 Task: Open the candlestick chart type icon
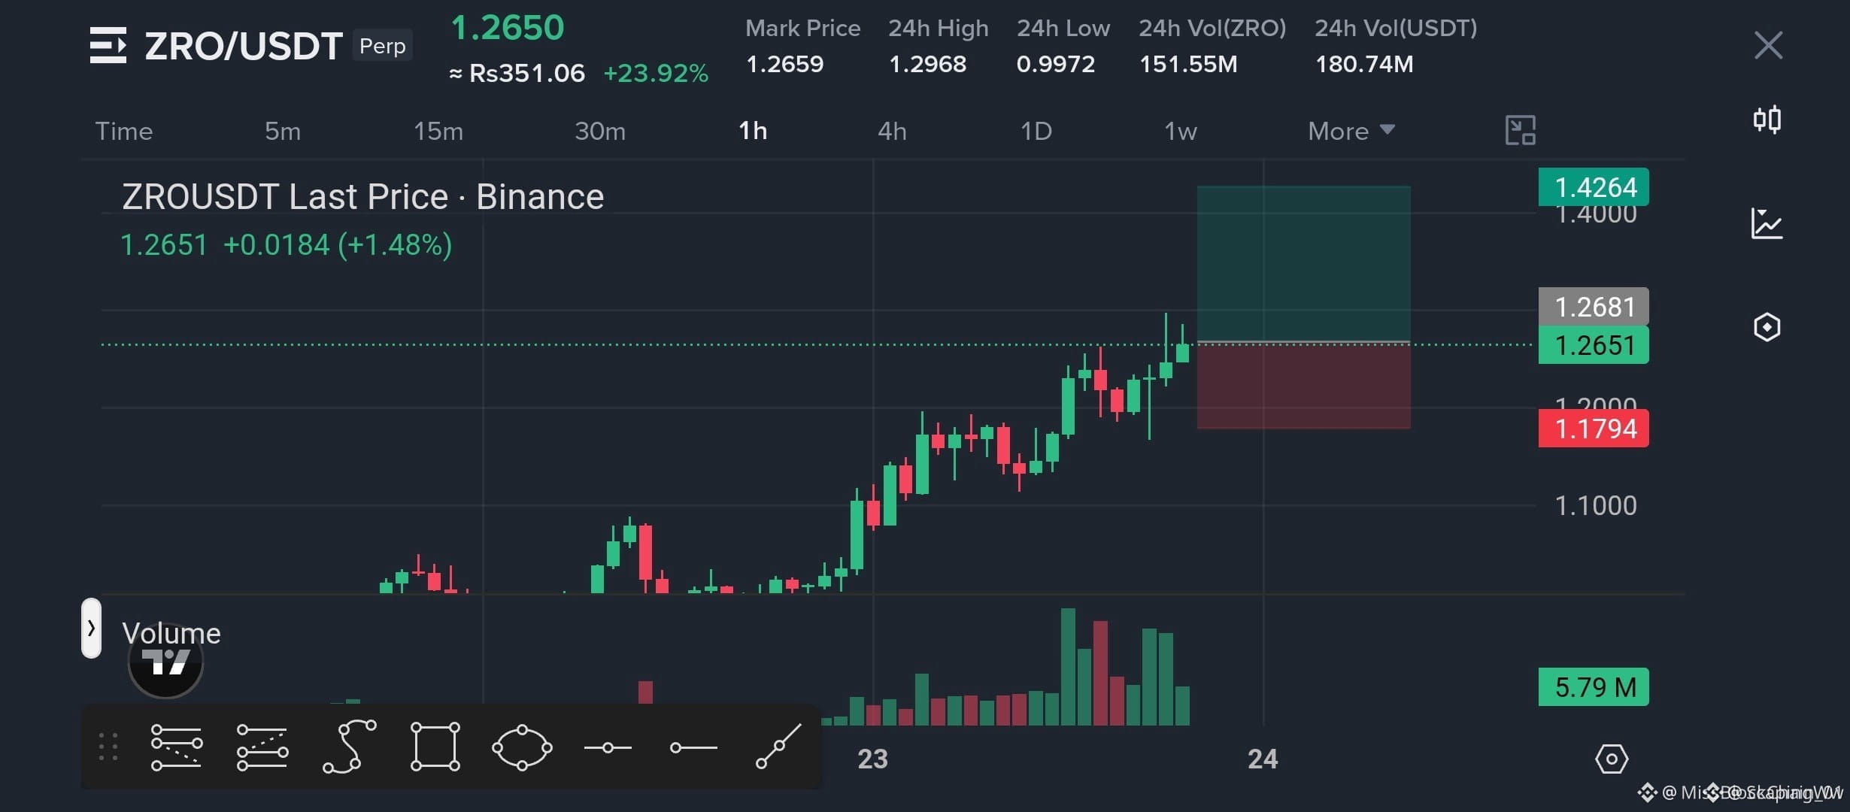coord(1767,120)
